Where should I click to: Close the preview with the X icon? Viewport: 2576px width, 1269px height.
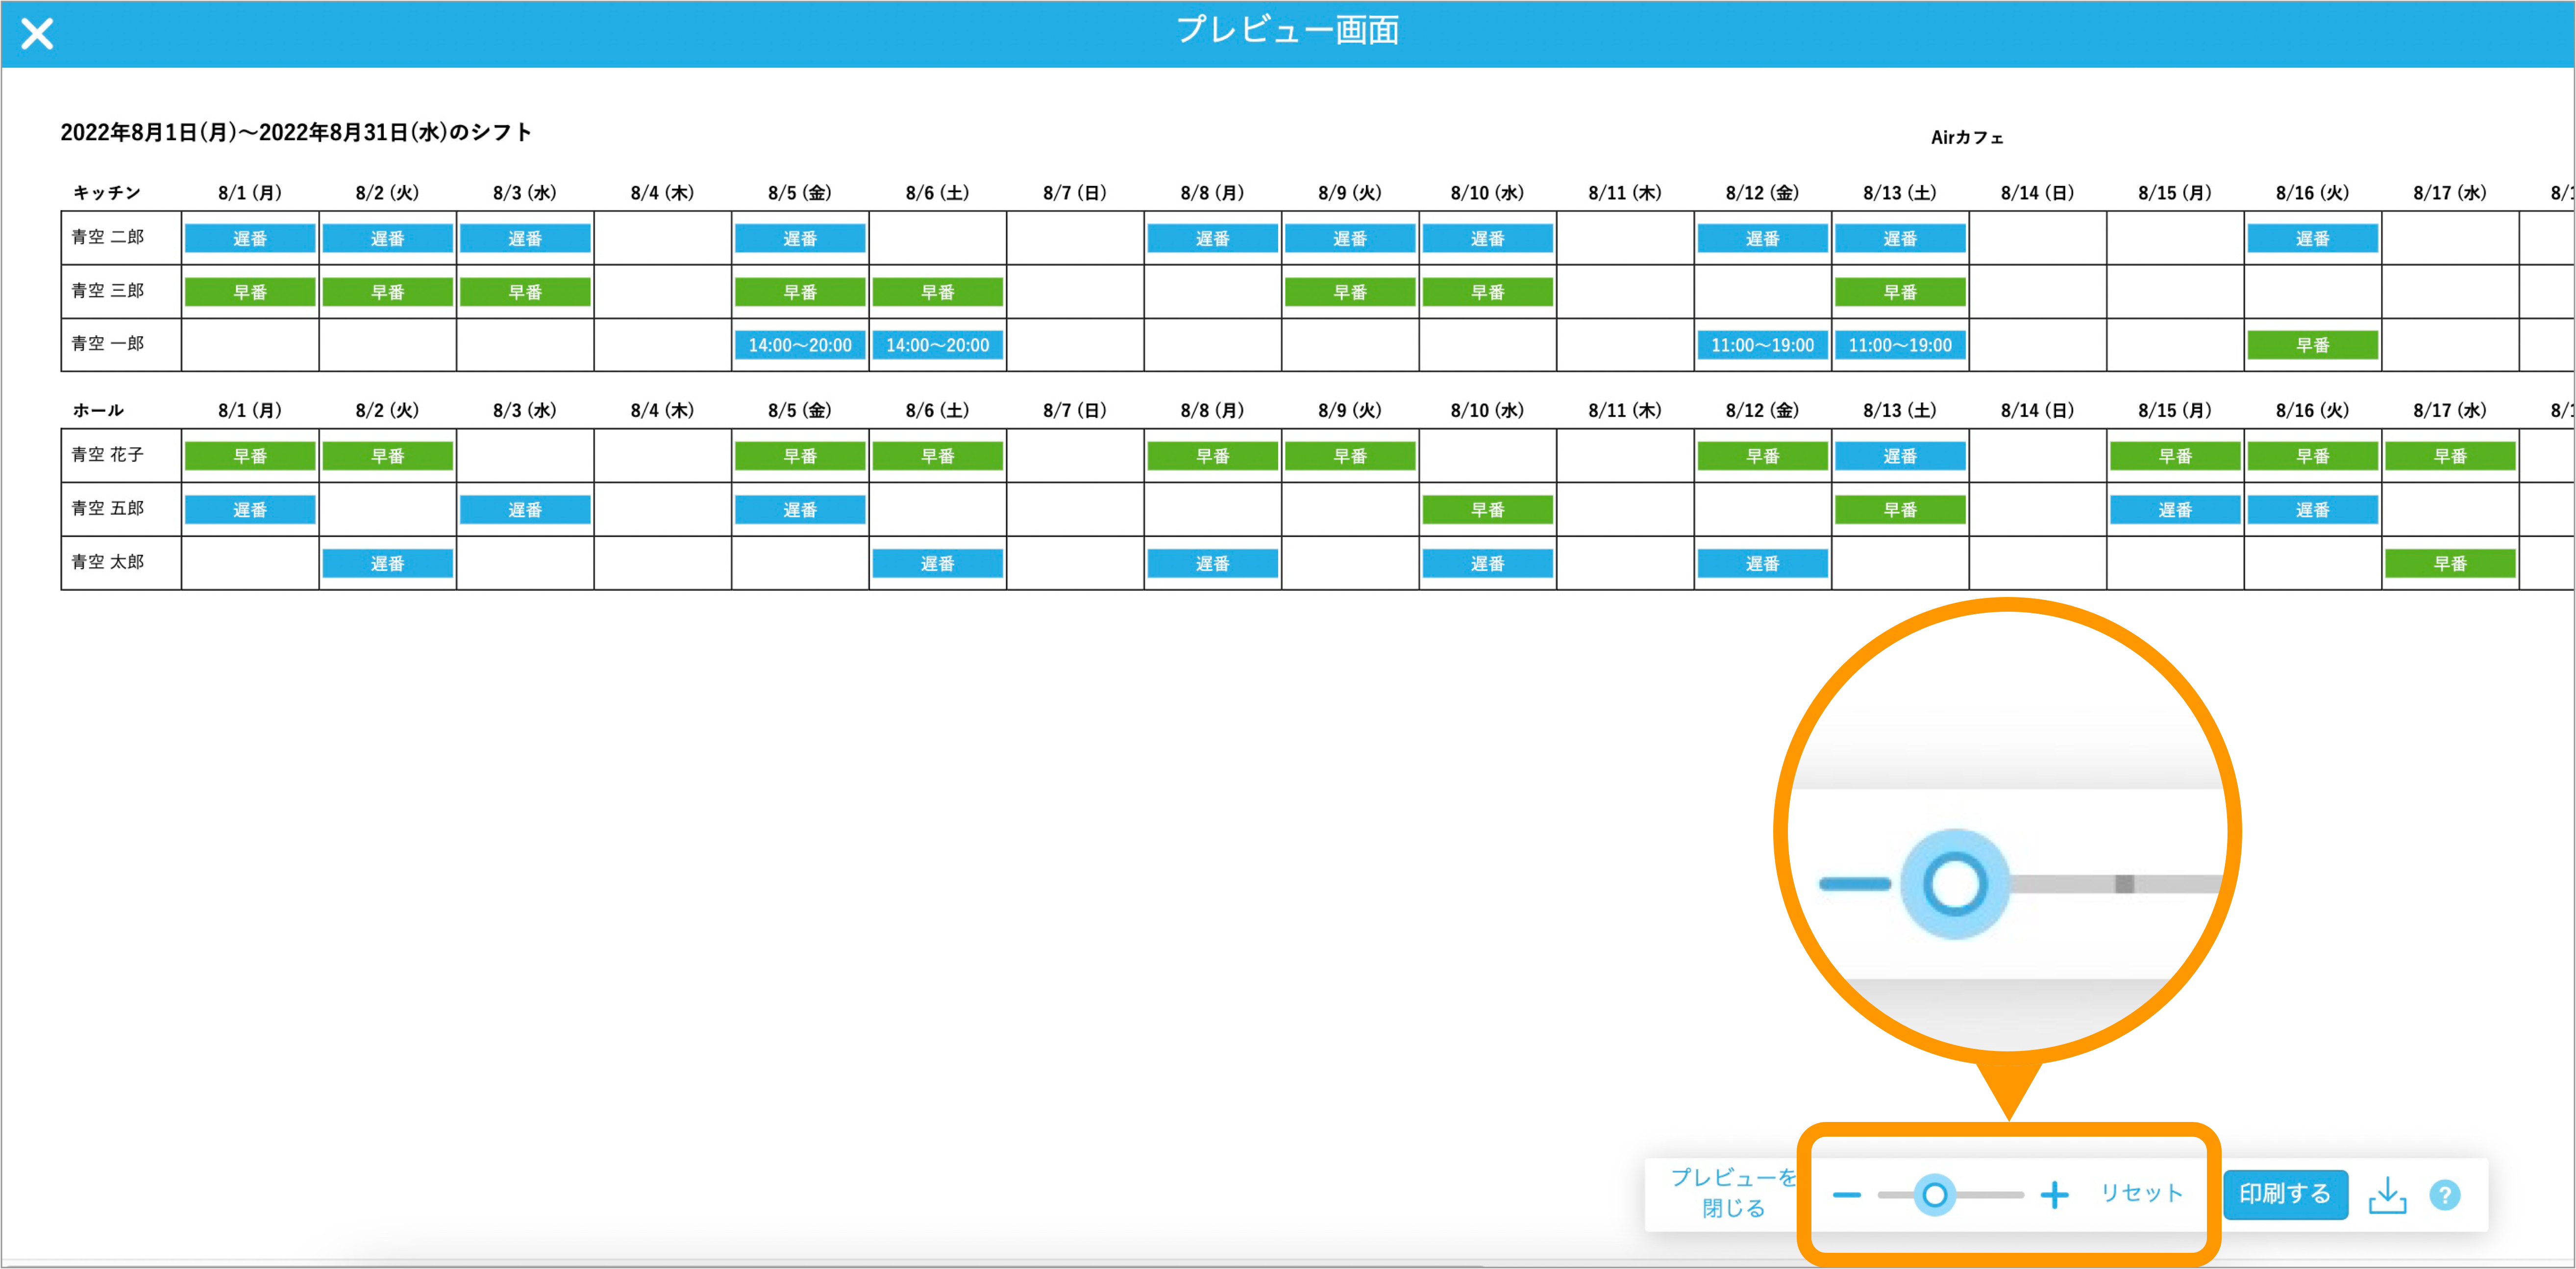(x=37, y=34)
